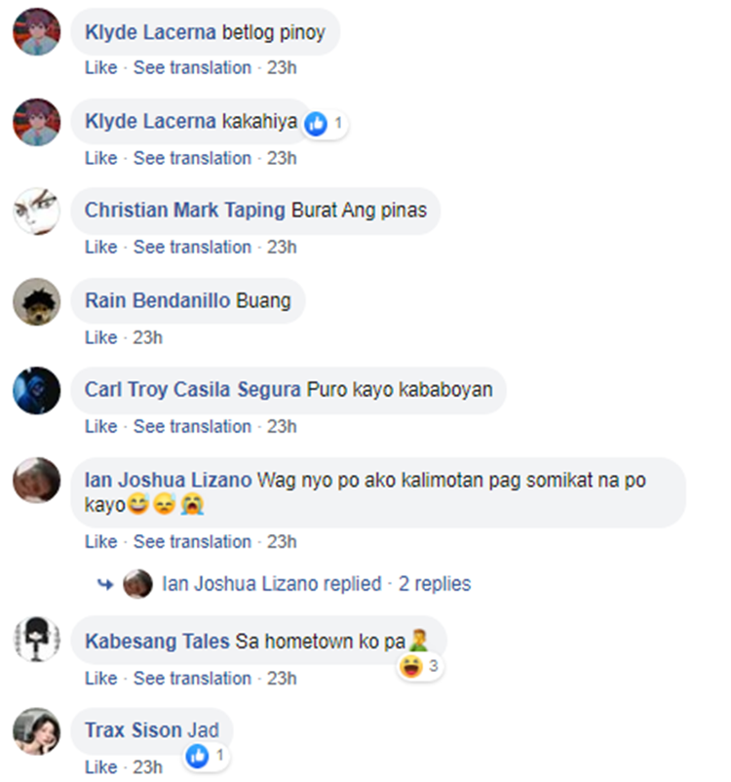Click Trax Sison's profile photo
Image resolution: width=731 pixels, height=782 pixels.
pyautogui.click(x=36, y=731)
